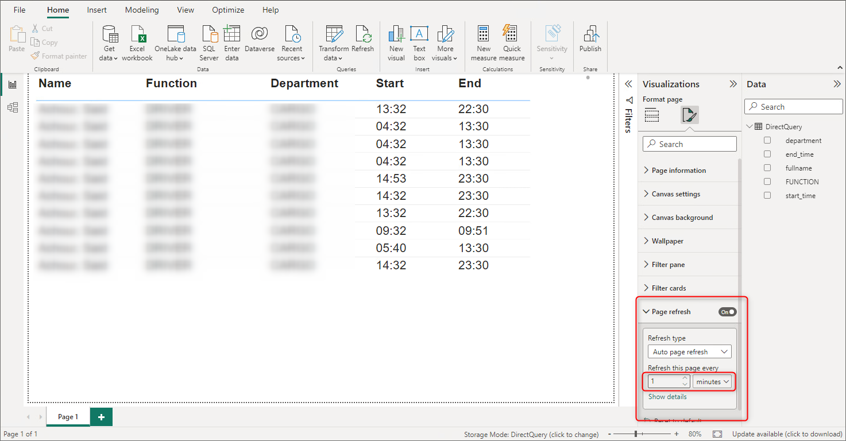Screen dimensions: 846x441
Task: Import from Excel workbook
Action: (x=137, y=43)
